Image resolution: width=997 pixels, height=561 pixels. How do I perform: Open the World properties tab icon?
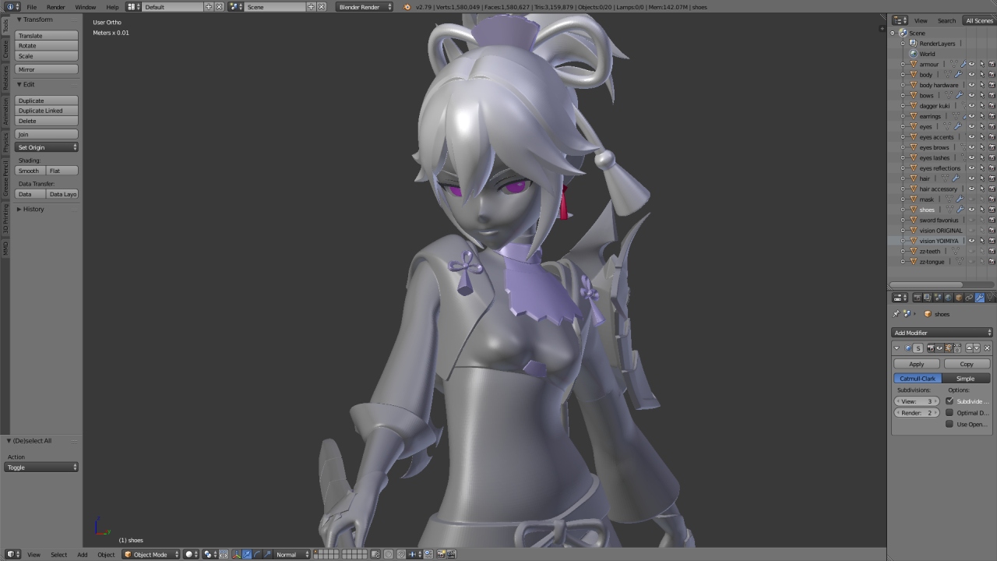click(x=948, y=298)
